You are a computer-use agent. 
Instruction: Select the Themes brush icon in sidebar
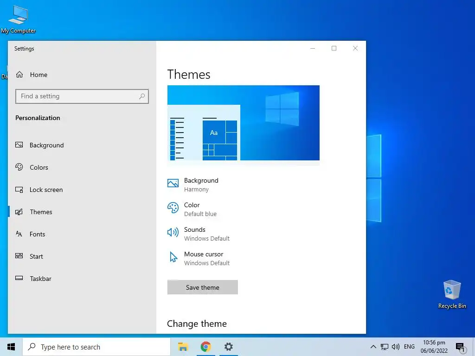(x=19, y=211)
